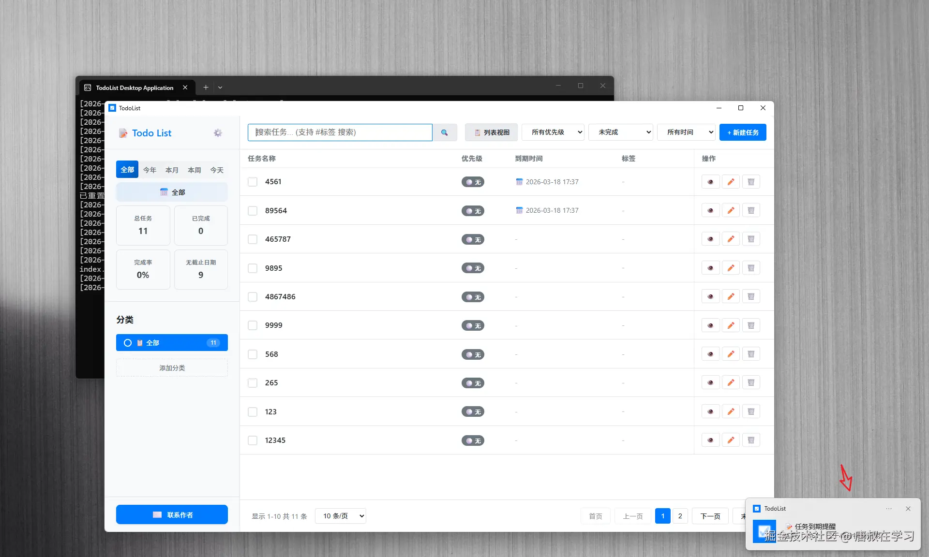
Task: Dismiss the TodoList notification toast
Action: [908, 509]
